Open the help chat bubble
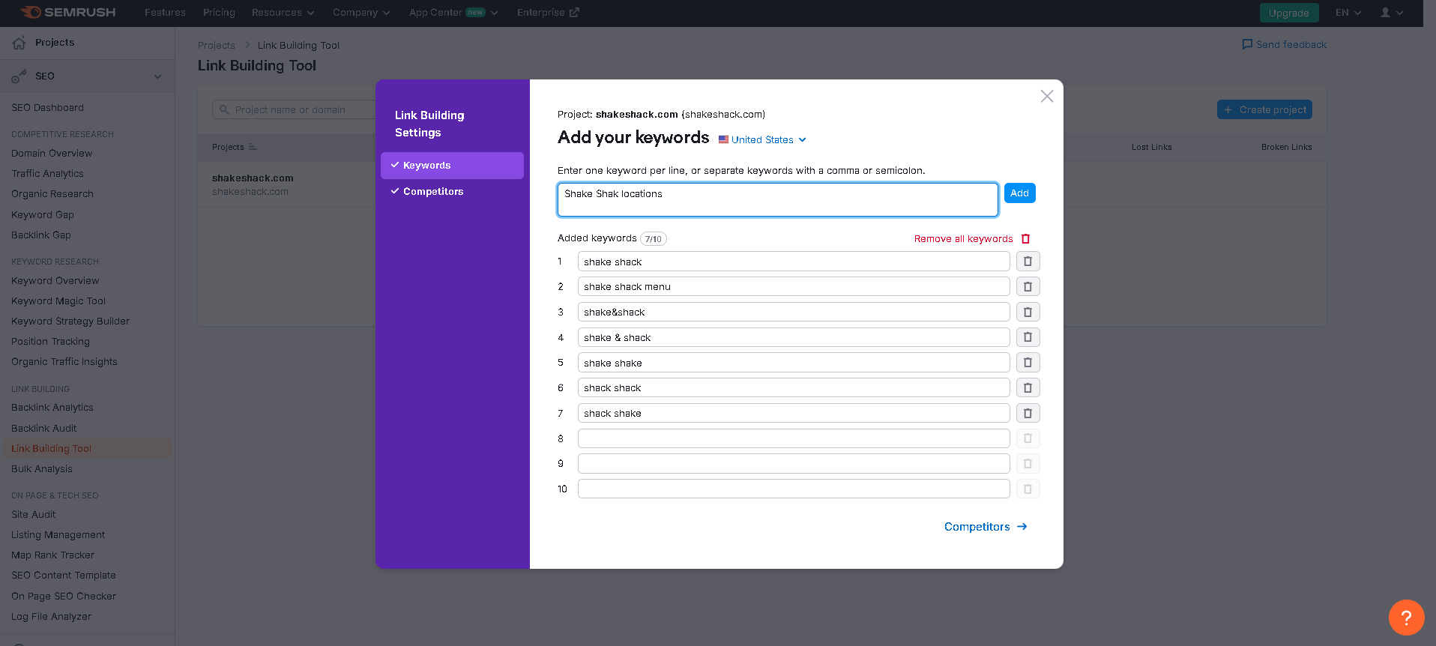1436x646 pixels. [x=1406, y=618]
